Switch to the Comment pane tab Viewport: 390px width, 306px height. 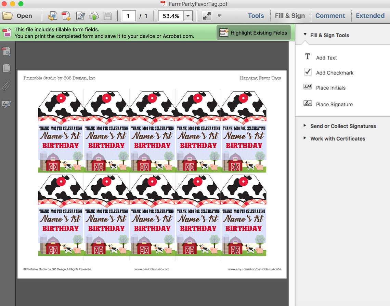point(330,16)
